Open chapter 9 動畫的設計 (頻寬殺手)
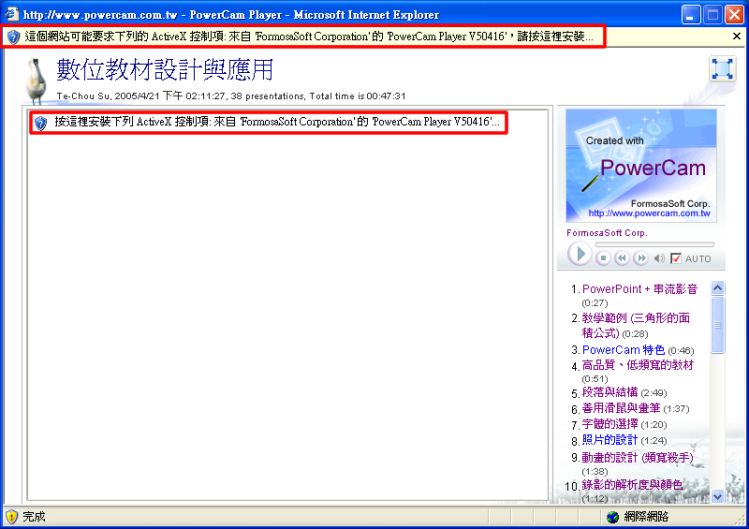 point(638,457)
